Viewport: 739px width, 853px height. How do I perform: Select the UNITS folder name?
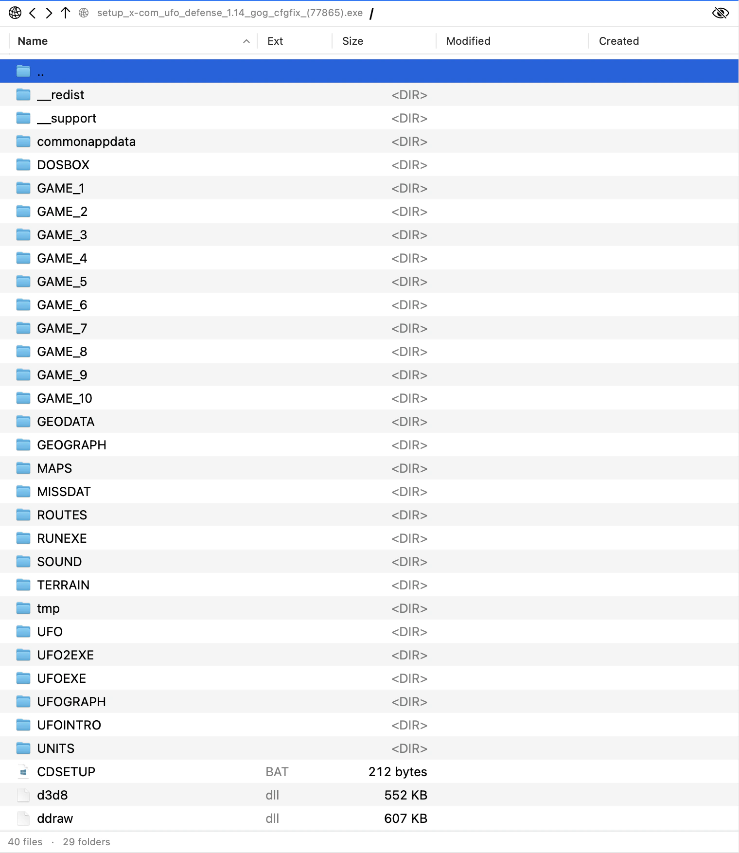[x=55, y=748]
